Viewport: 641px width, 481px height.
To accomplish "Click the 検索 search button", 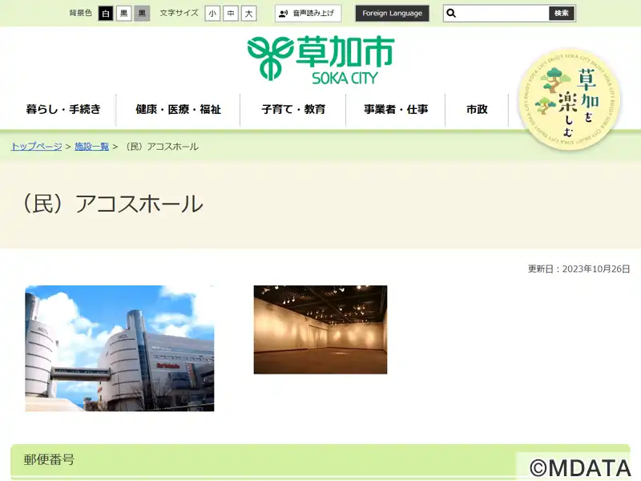I will coord(562,14).
